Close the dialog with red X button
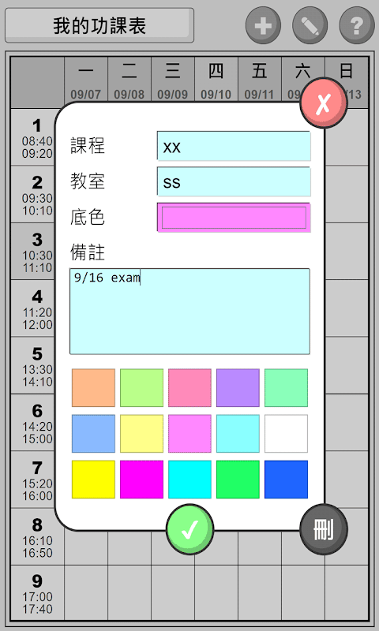This screenshot has height=631, width=379. point(324,103)
